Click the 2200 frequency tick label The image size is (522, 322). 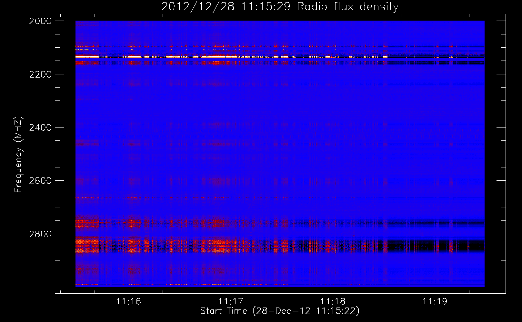[40, 74]
